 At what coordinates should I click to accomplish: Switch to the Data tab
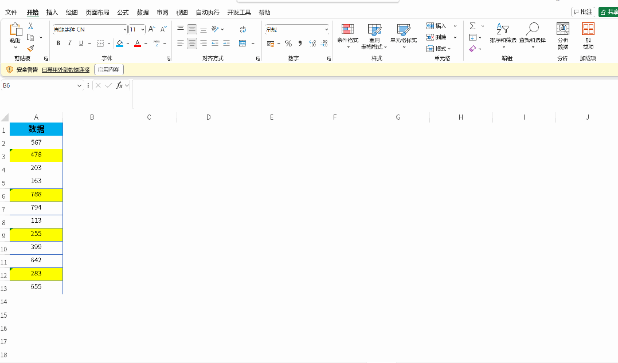(143, 12)
